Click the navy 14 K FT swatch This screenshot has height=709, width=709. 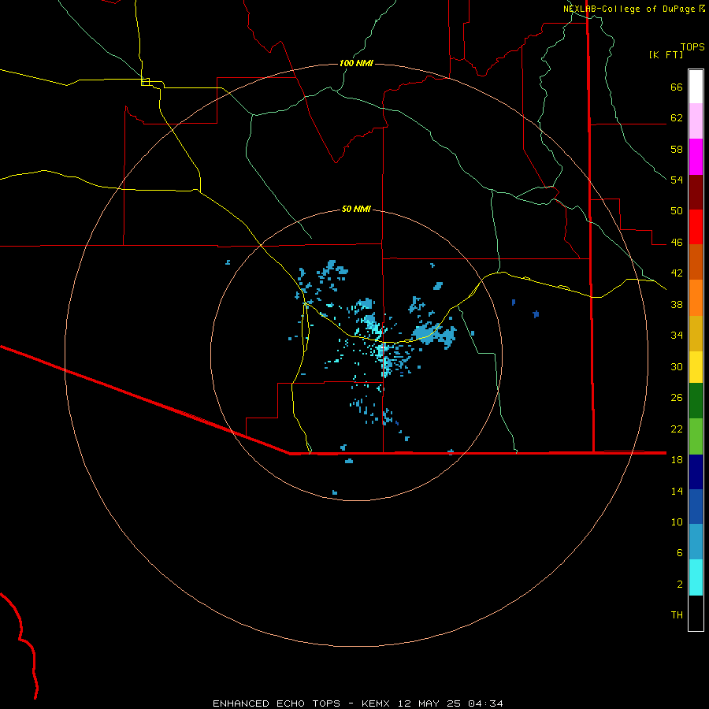pyautogui.click(x=696, y=472)
